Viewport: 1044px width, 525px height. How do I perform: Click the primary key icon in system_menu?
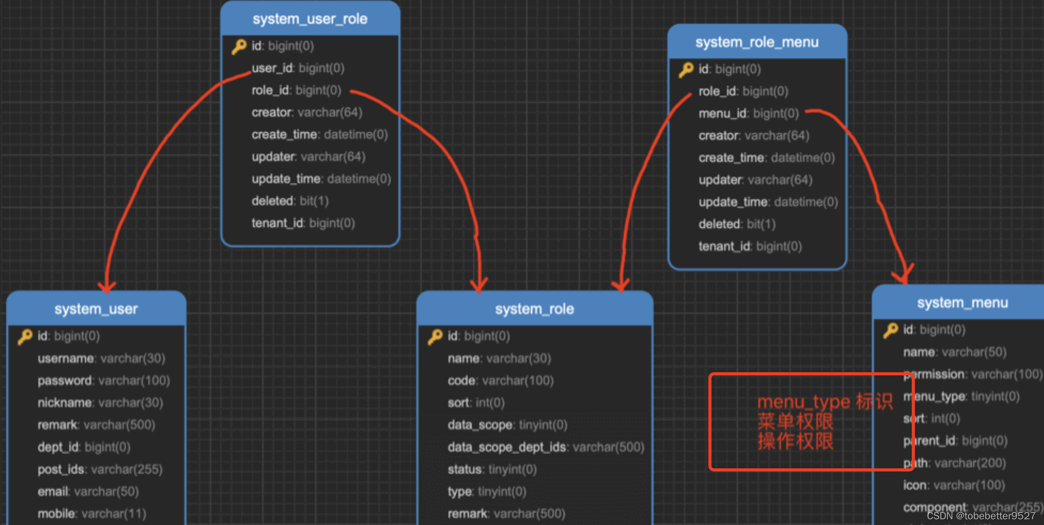tap(891, 331)
